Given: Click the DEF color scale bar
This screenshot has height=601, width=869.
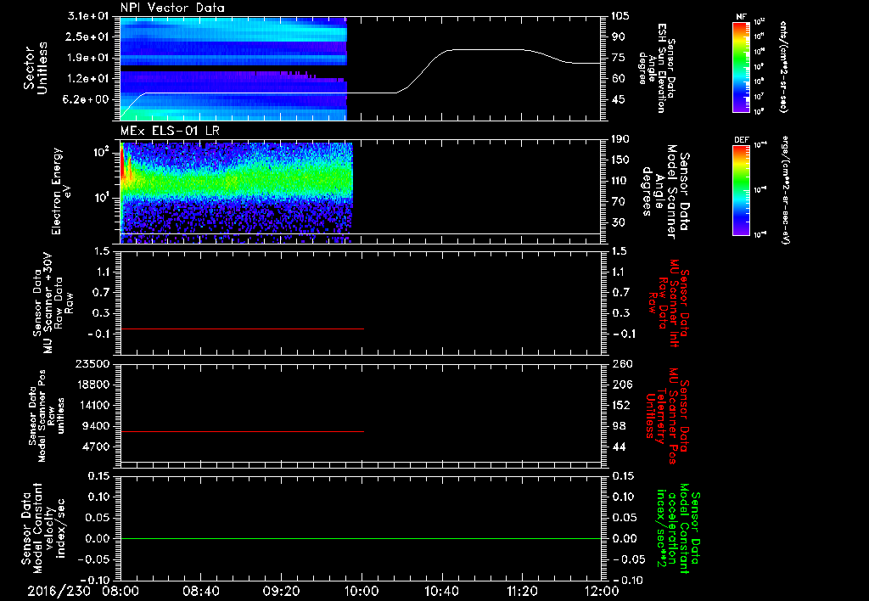Looking at the screenshot, I should 741,190.
